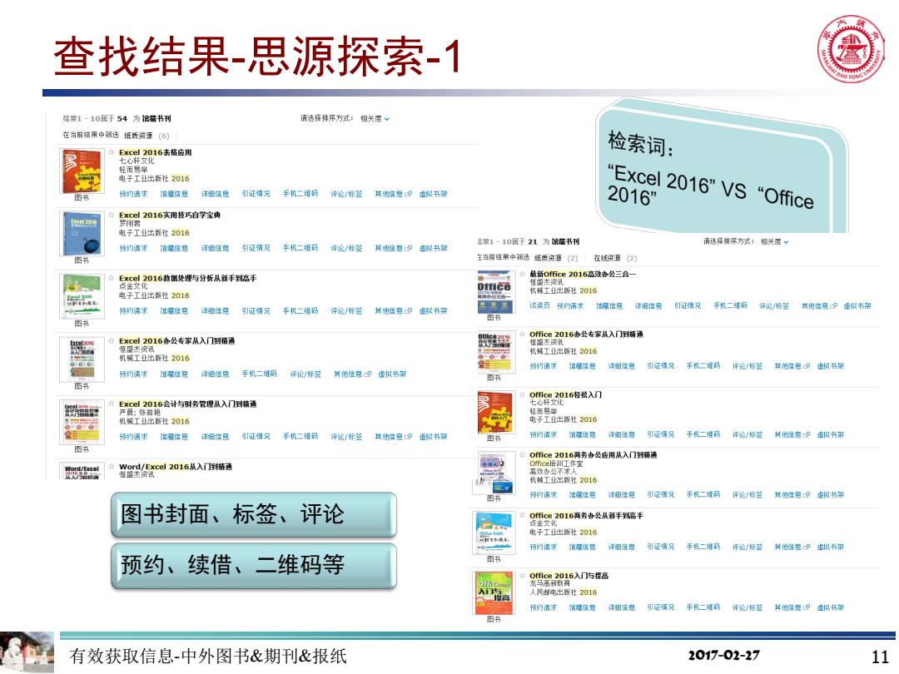
Task: Open title link Excel 2016会计与财务管理从入门到精通
Action: click(x=188, y=404)
